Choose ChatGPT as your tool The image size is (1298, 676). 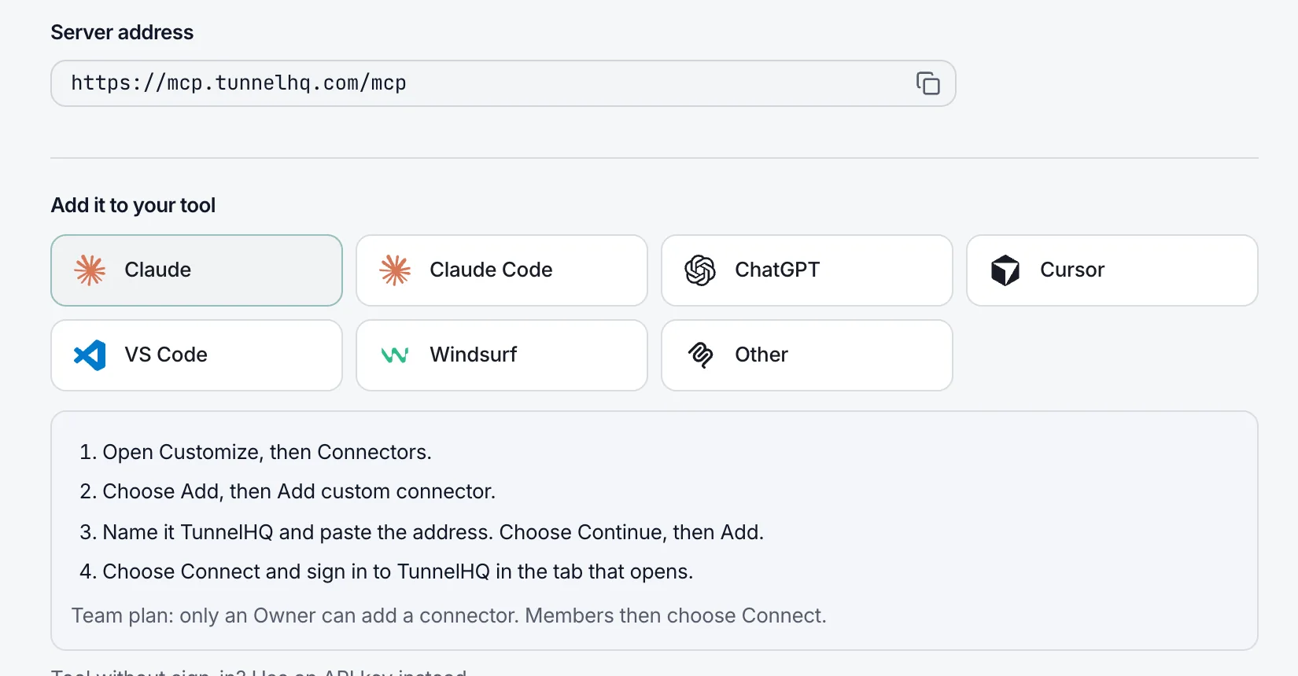pyautogui.click(x=807, y=270)
